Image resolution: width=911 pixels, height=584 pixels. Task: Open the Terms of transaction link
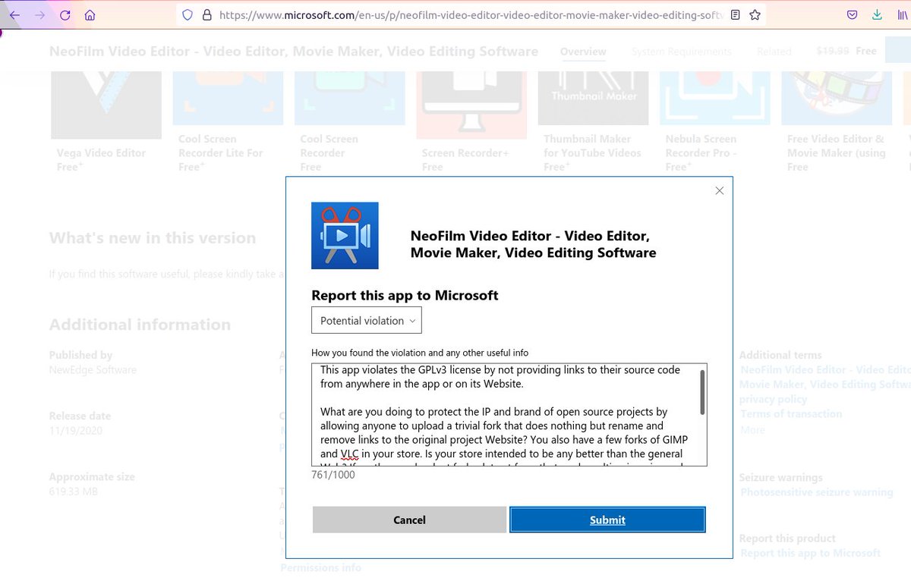[x=791, y=413]
